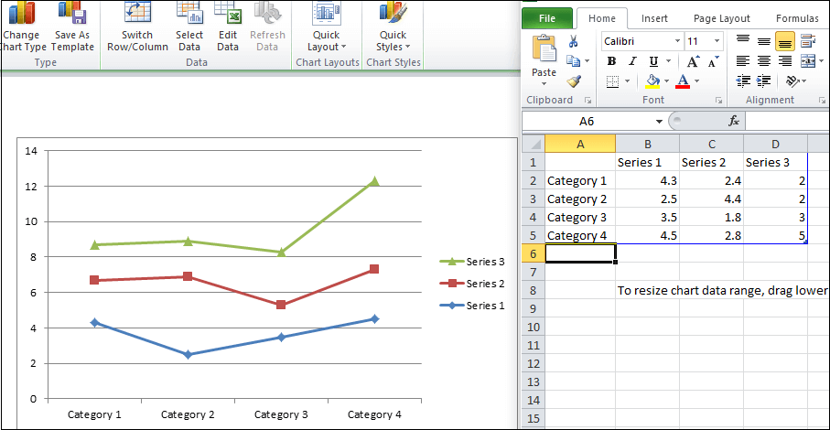Image resolution: width=830 pixels, height=430 pixels.
Task: Expand the Paste options arrow
Action: (x=544, y=83)
